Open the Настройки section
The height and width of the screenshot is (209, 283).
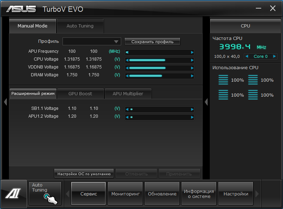tap(236, 194)
